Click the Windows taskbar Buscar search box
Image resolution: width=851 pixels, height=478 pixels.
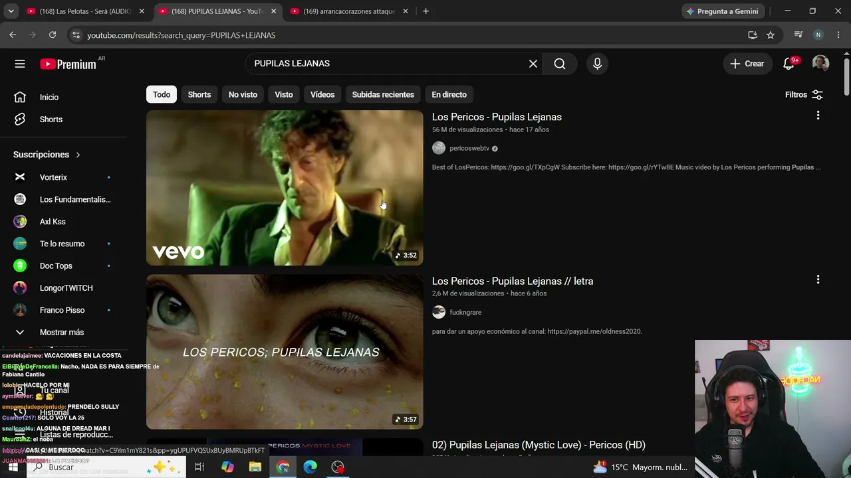pos(106,467)
